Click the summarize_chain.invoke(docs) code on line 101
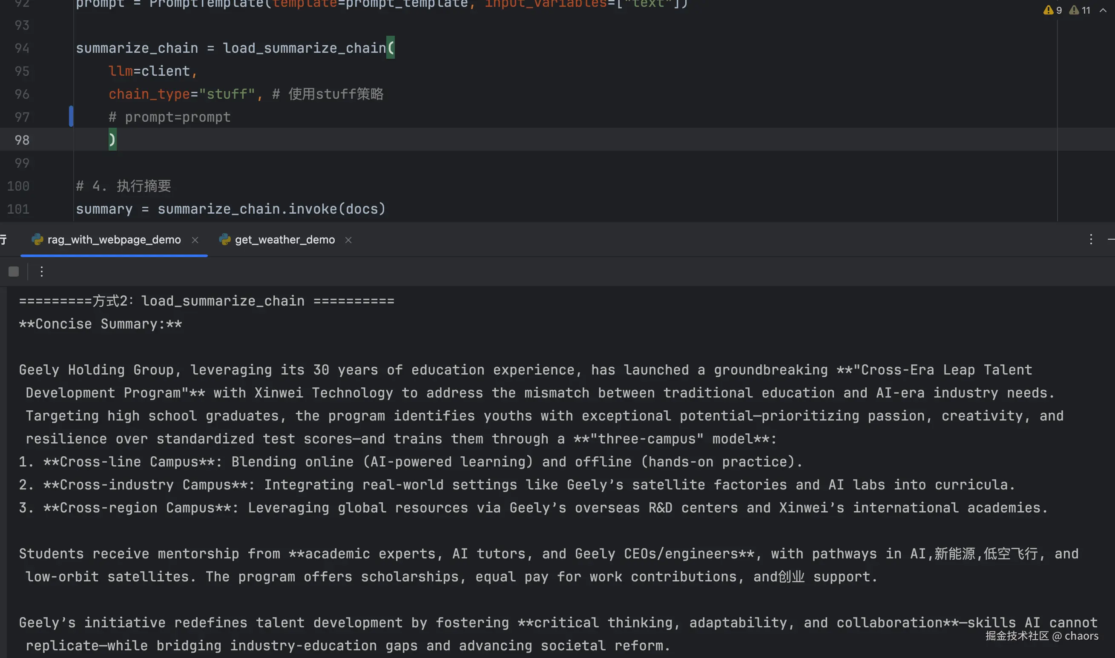 [x=271, y=209]
